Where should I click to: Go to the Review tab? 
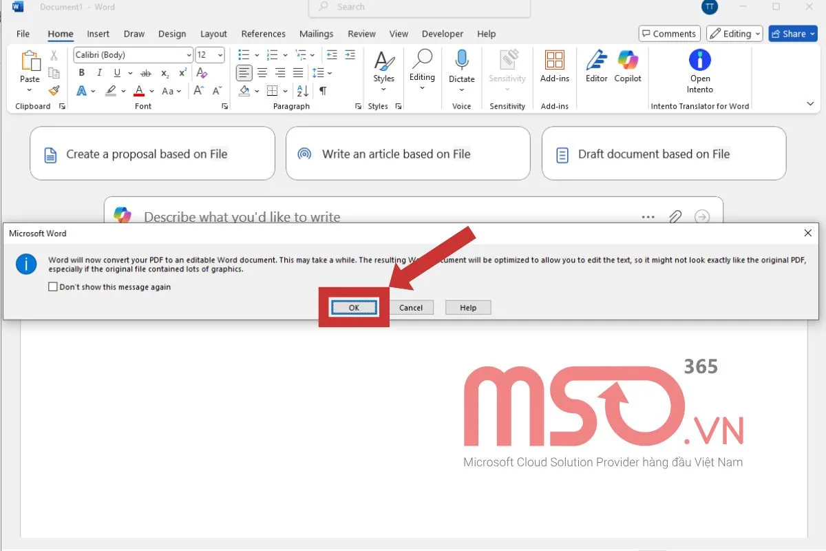361,34
